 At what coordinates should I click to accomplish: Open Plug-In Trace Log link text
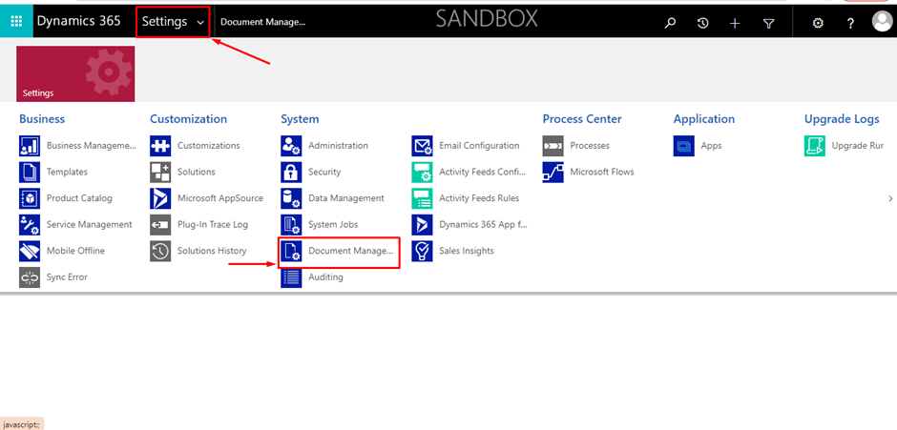click(213, 225)
